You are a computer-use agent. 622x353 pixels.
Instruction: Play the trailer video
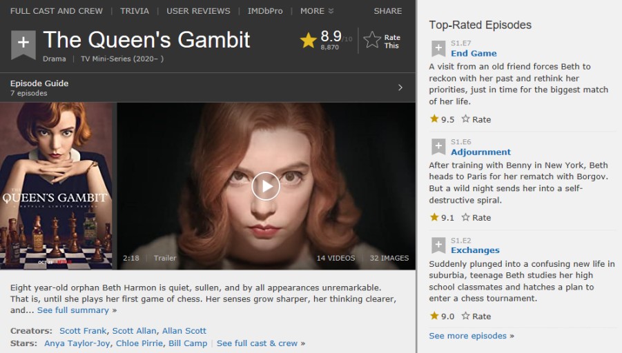tap(266, 186)
